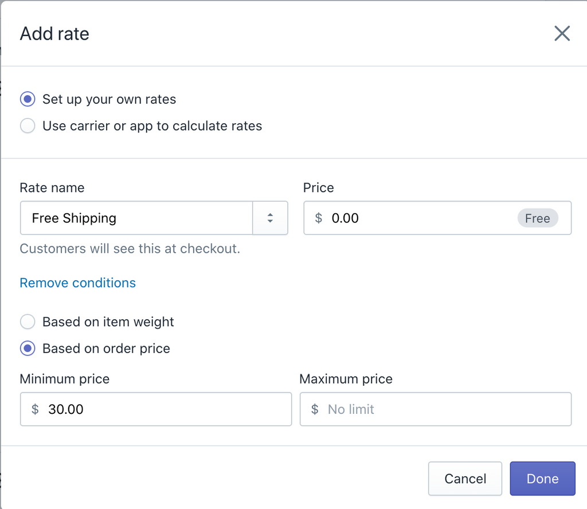
Task: Click the Maximum price 'No limit' field
Action: 401,409
